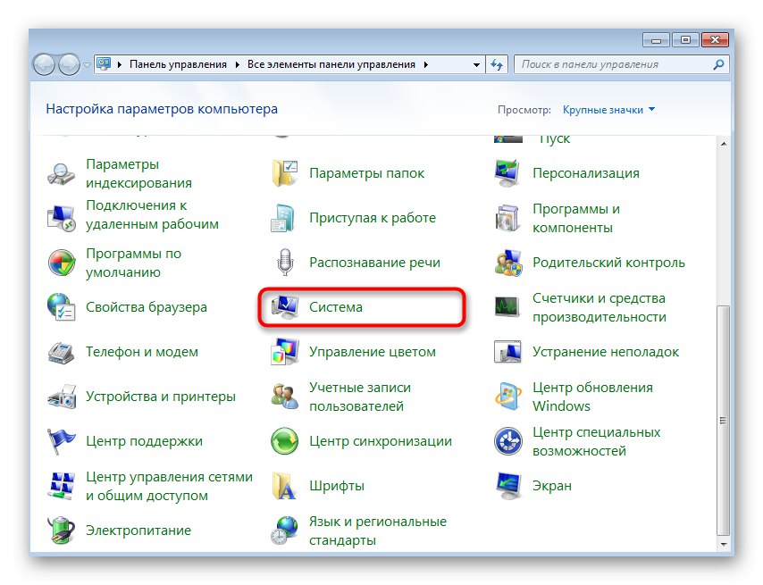Expand arrow before Панель управления breadcrumb
This screenshot has height=585, width=763.
[119, 64]
